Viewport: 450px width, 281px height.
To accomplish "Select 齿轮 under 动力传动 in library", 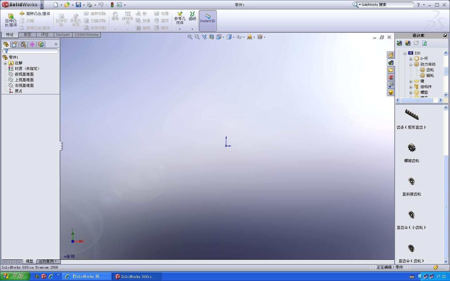I will coord(430,70).
